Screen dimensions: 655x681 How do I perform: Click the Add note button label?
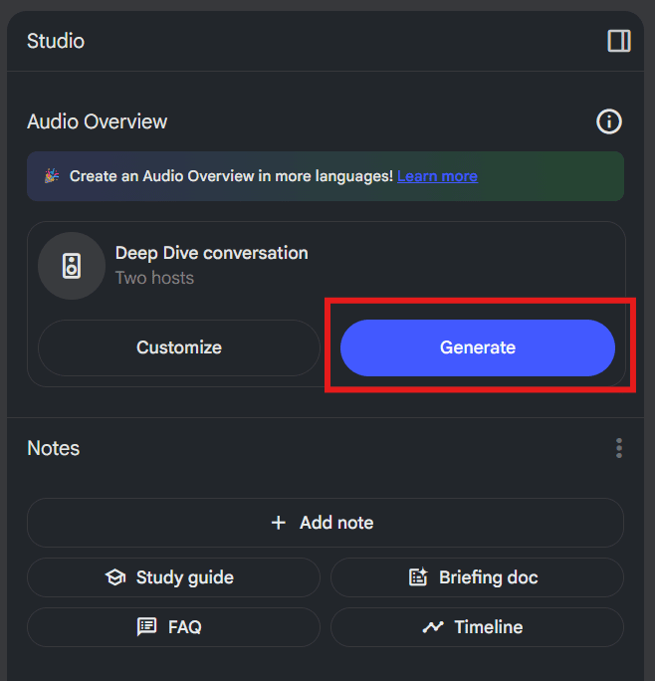point(336,523)
